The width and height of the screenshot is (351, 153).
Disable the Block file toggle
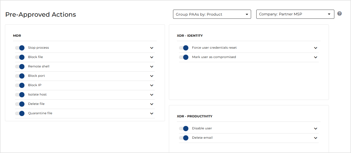[x=20, y=57]
